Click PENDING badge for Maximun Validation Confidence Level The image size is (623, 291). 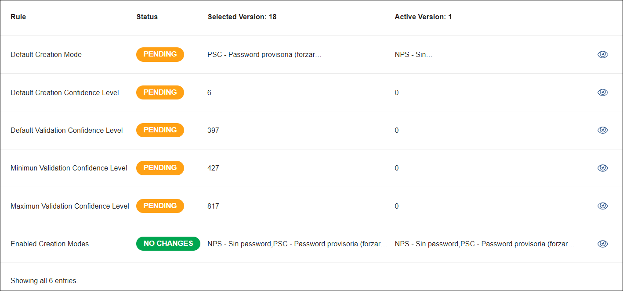[160, 206]
